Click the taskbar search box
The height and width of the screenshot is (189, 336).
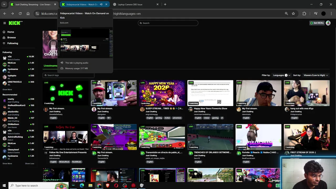pyautogui.click(x=39, y=186)
